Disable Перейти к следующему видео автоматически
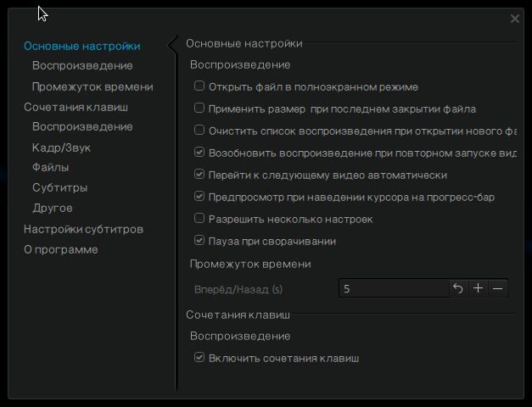The width and height of the screenshot is (532, 407). click(x=199, y=174)
